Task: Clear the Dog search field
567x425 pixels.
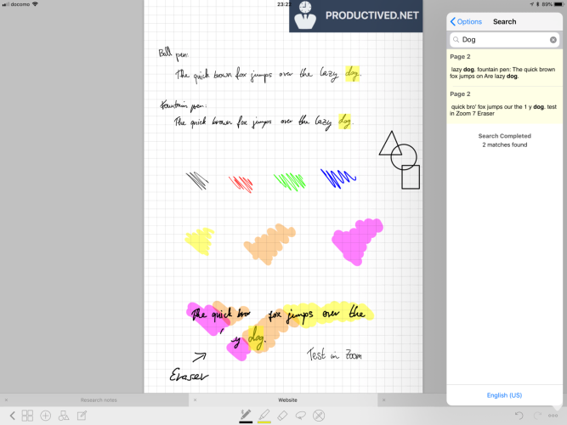Action: coord(553,40)
